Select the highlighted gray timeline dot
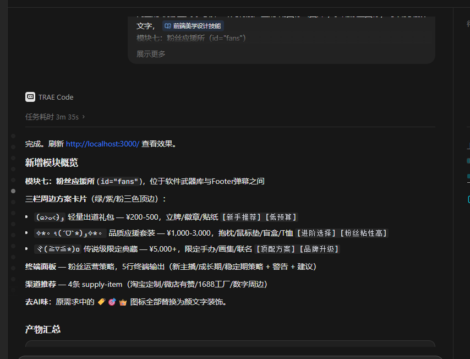470x359 pixels. [13, 191]
